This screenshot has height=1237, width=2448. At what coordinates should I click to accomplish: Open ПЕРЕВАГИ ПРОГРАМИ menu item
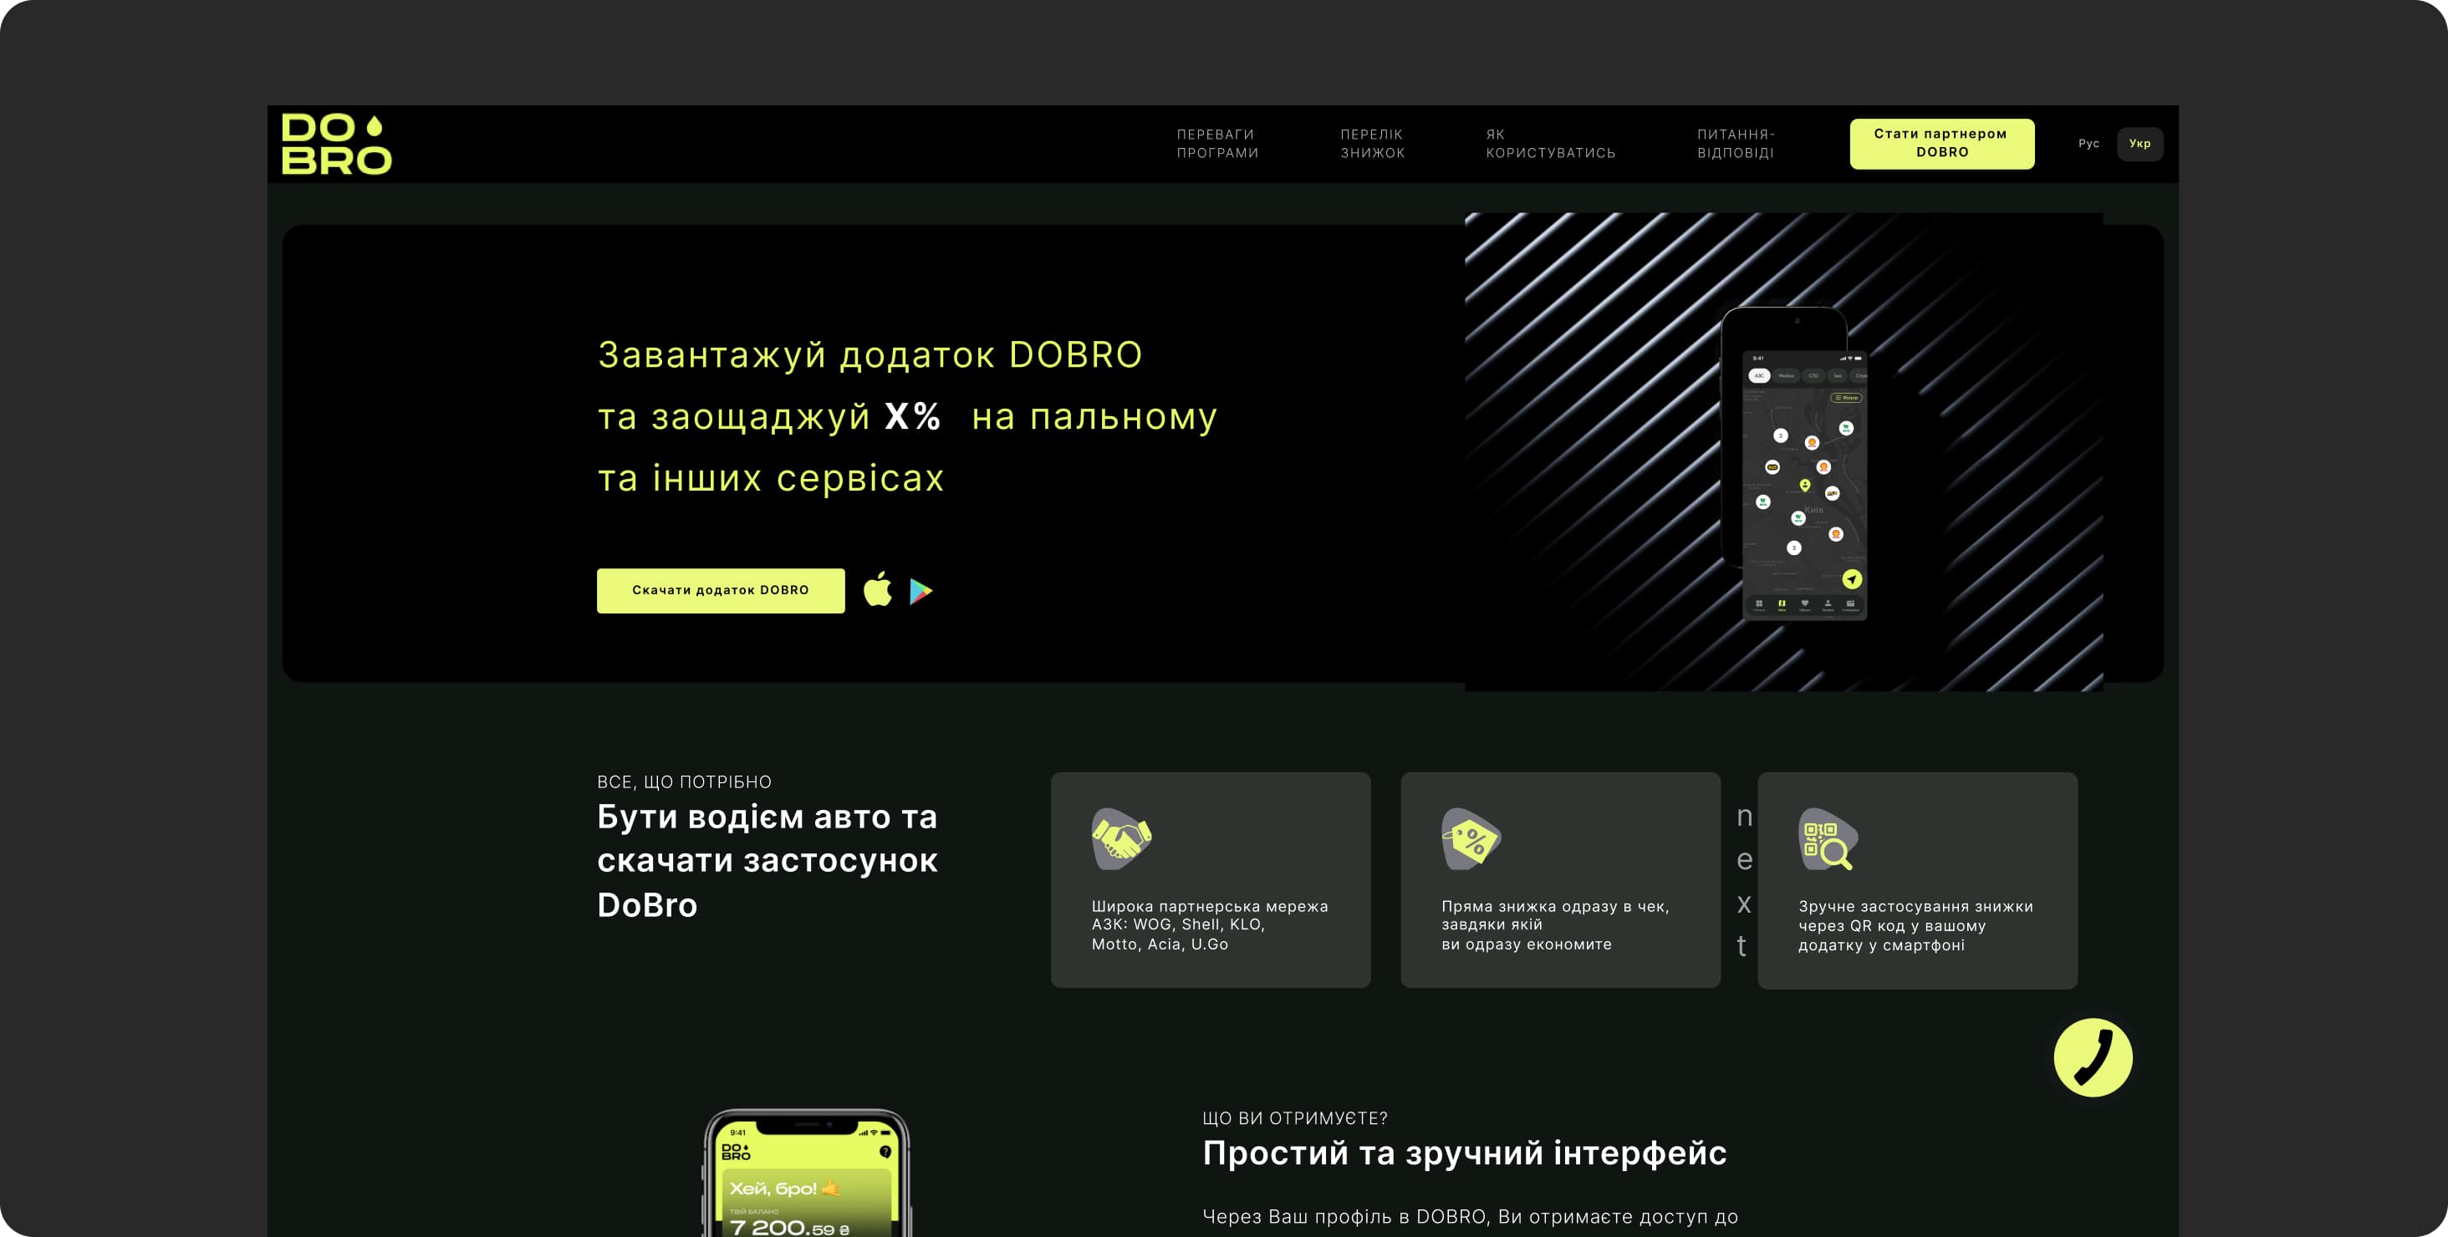(x=1216, y=144)
